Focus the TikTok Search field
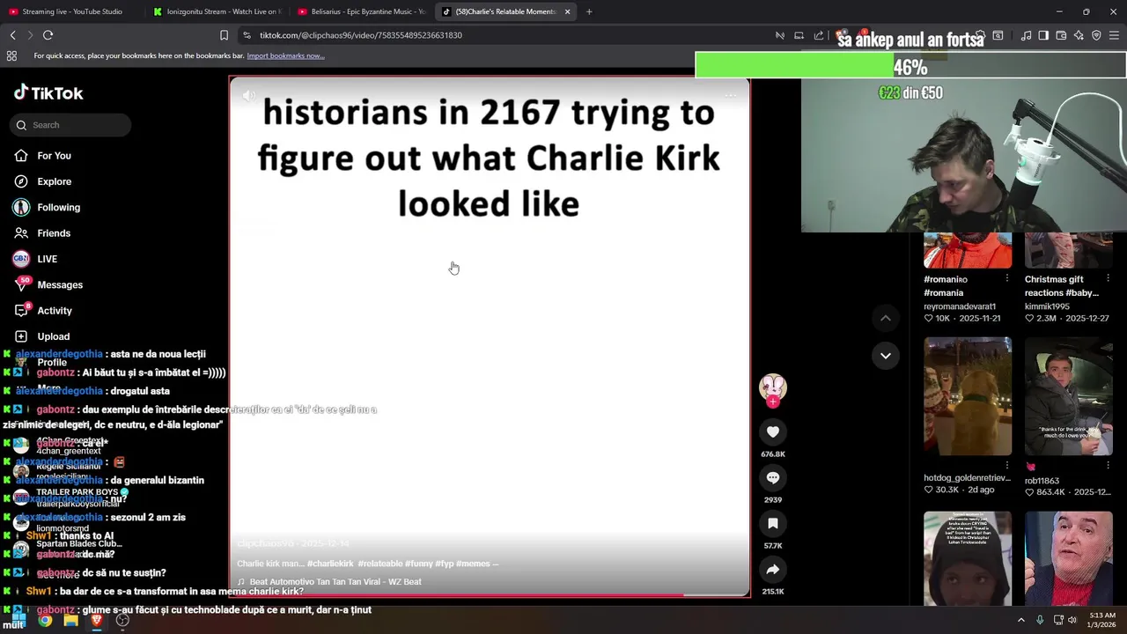The width and height of the screenshot is (1127, 634). [x=71, y=125]
